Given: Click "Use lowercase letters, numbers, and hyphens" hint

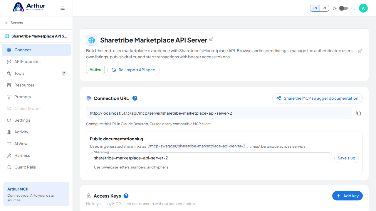Looking at the screenshot, I should coord(132,167).
